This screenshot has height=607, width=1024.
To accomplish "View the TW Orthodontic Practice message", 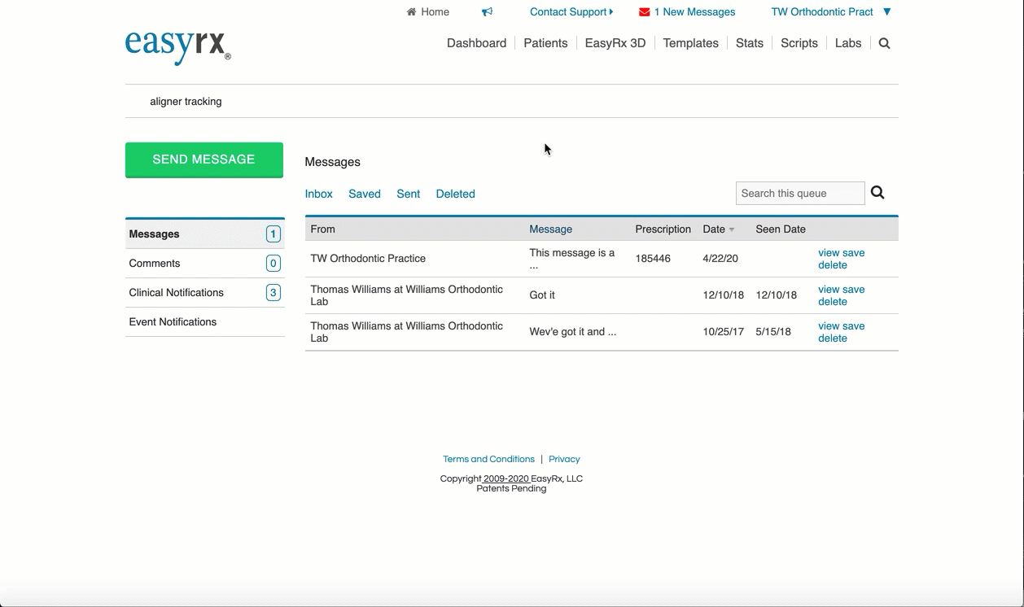I will click(829, 253).
